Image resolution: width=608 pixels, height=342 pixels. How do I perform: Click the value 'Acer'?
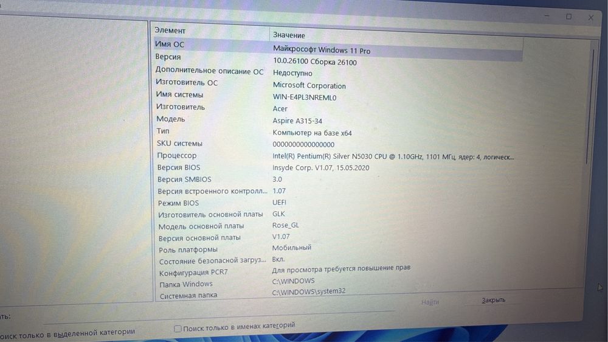(280, 109)
